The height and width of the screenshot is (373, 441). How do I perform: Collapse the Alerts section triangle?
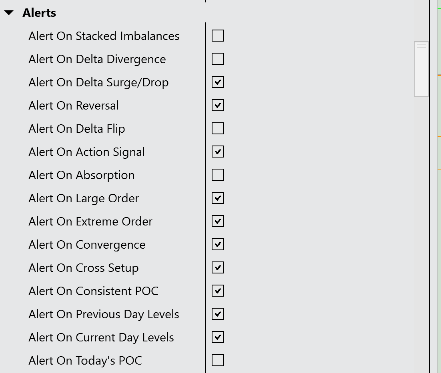click(x=9, y=13)
